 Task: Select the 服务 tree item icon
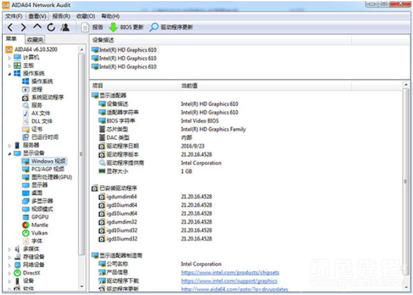(x=26, y=106)
